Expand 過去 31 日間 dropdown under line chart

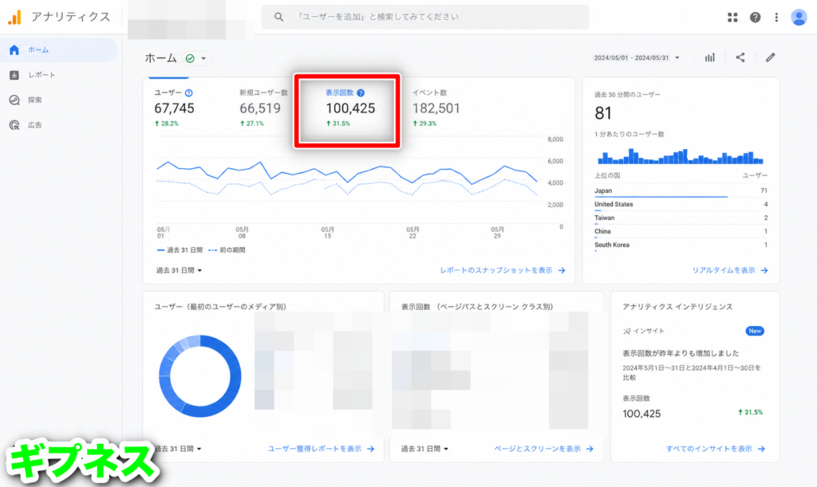point(180,270)
